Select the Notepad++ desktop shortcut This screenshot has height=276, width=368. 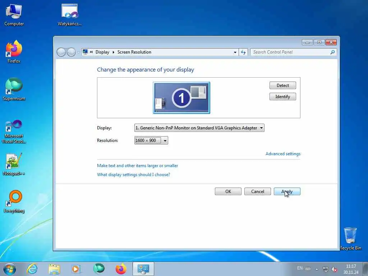(x=14, y=164)
